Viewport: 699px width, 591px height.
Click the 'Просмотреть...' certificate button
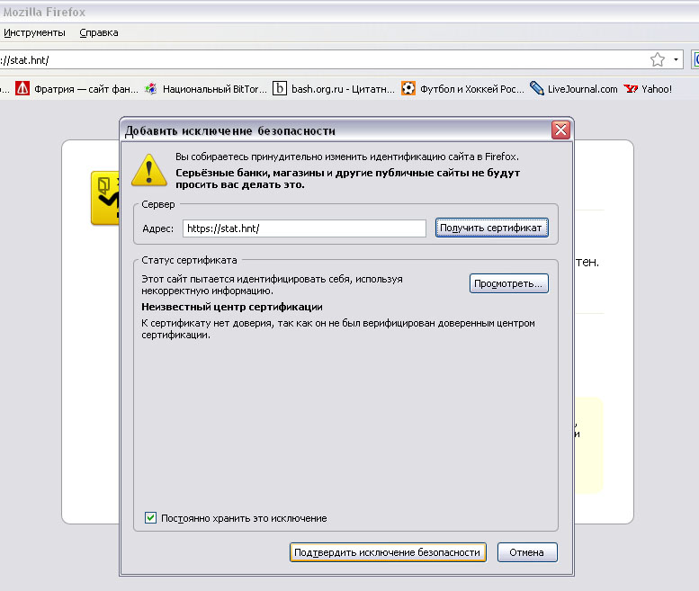[x=509, y=284]
